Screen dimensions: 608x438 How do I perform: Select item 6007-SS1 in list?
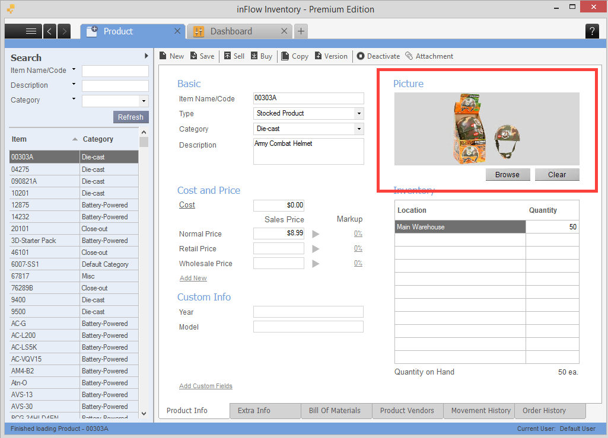point(74,264)
